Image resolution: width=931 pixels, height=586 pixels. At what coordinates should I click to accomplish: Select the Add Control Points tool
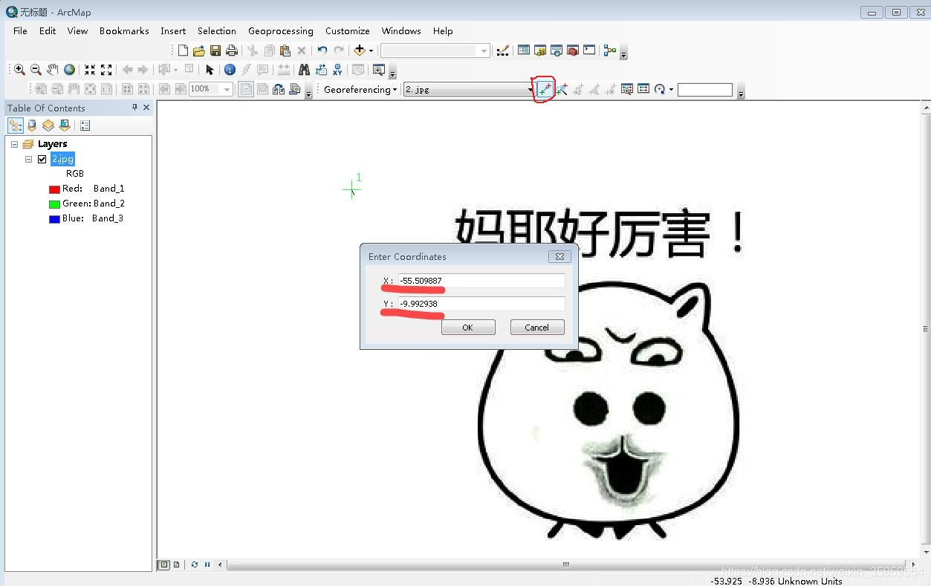545,89
